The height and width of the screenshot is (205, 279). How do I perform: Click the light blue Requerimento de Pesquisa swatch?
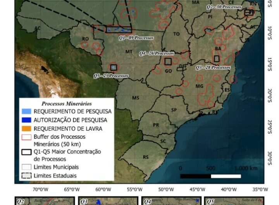(x=26, y=111)
